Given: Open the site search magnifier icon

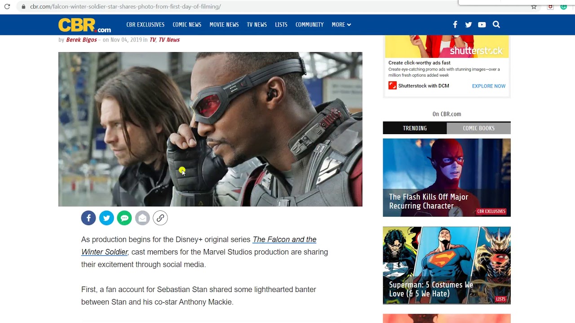Looking at the screenshot, I should pyautogui.click(x=496, y=25).
